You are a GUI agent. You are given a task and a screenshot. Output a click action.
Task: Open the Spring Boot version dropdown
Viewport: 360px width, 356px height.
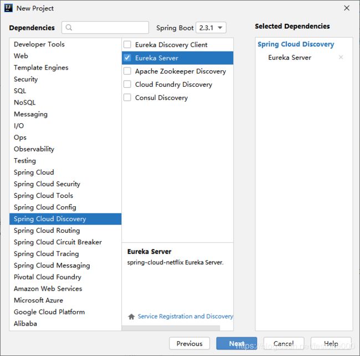pyautogui.click(x=211, y=28)
